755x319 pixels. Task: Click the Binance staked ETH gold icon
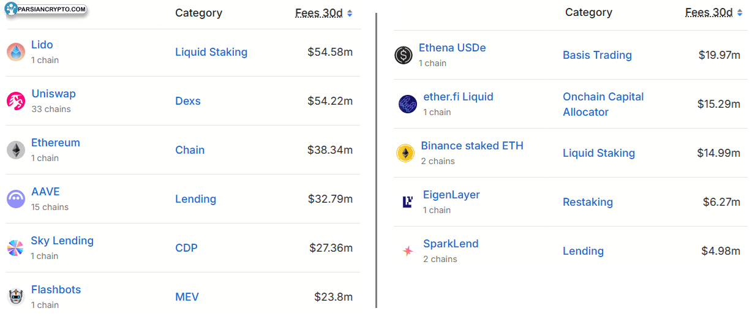(x=405, y=153)
